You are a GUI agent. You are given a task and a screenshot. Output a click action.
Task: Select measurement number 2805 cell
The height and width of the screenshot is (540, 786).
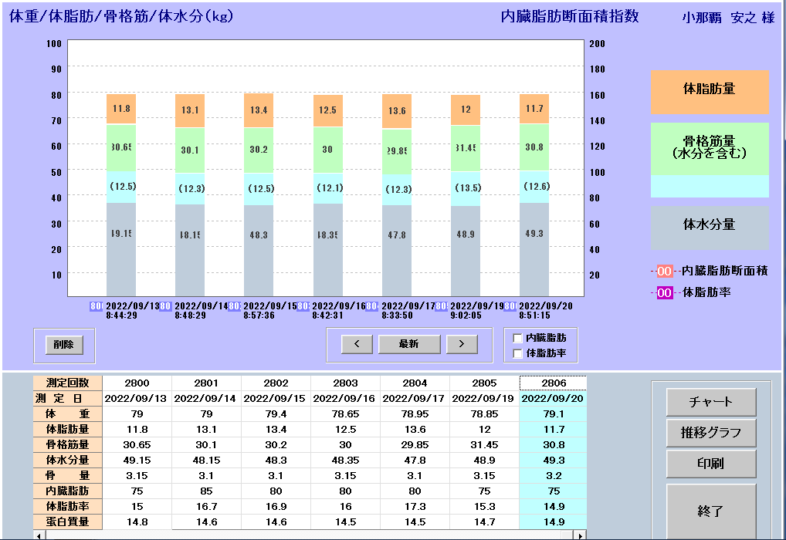coord(484,383)
